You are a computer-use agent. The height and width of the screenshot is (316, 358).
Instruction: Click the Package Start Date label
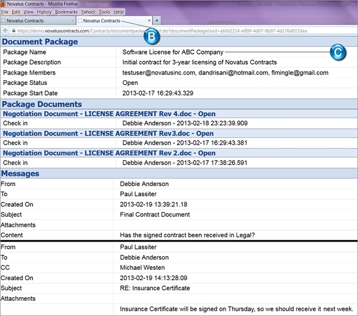[30, 93]
